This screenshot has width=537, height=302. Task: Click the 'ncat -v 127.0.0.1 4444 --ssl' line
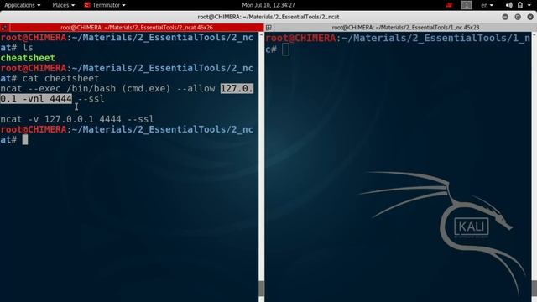click(77, 119)
